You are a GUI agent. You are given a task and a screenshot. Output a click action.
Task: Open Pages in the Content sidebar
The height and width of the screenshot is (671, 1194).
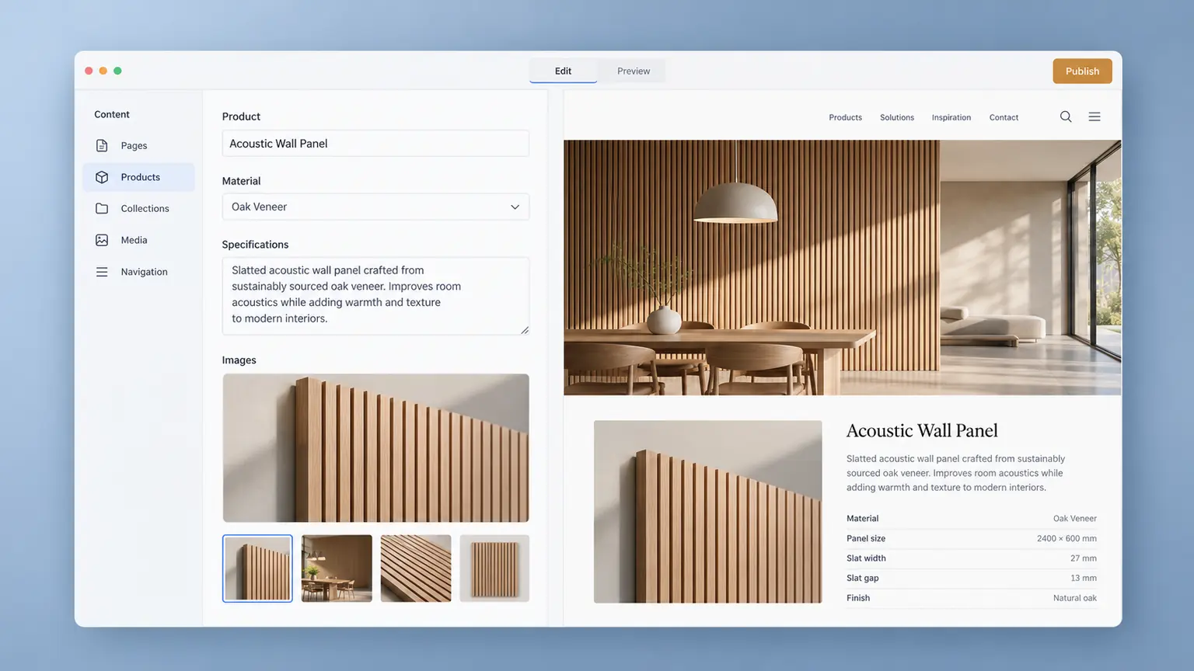[138, 145]
